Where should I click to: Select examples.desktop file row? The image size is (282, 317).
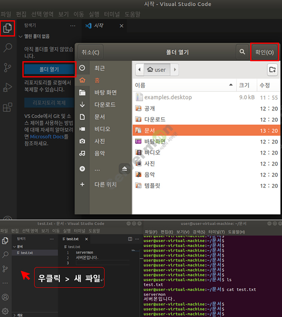pyautogui.click(x=207, y=97)
